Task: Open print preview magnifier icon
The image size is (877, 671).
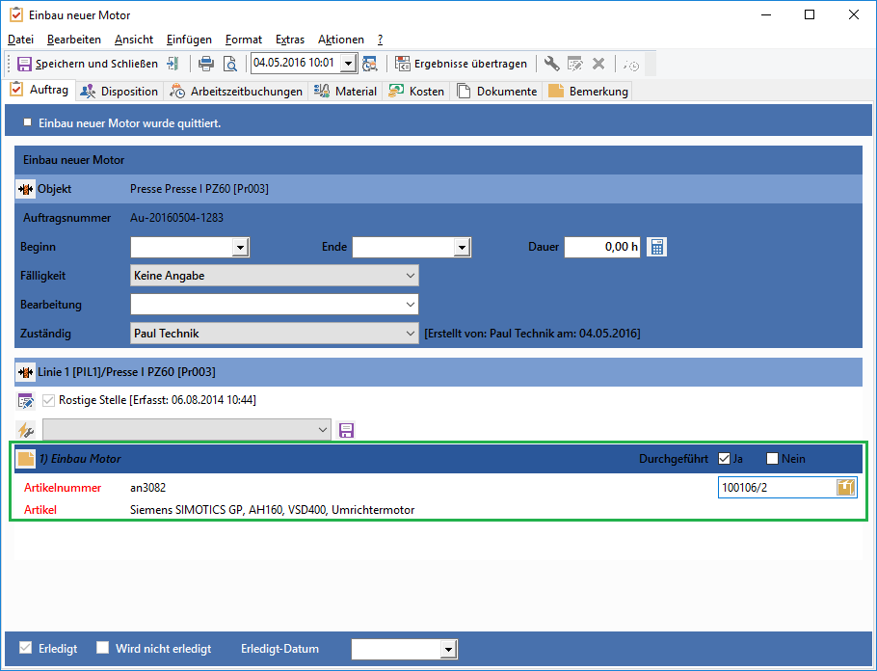Action: [x=230, y=64]
